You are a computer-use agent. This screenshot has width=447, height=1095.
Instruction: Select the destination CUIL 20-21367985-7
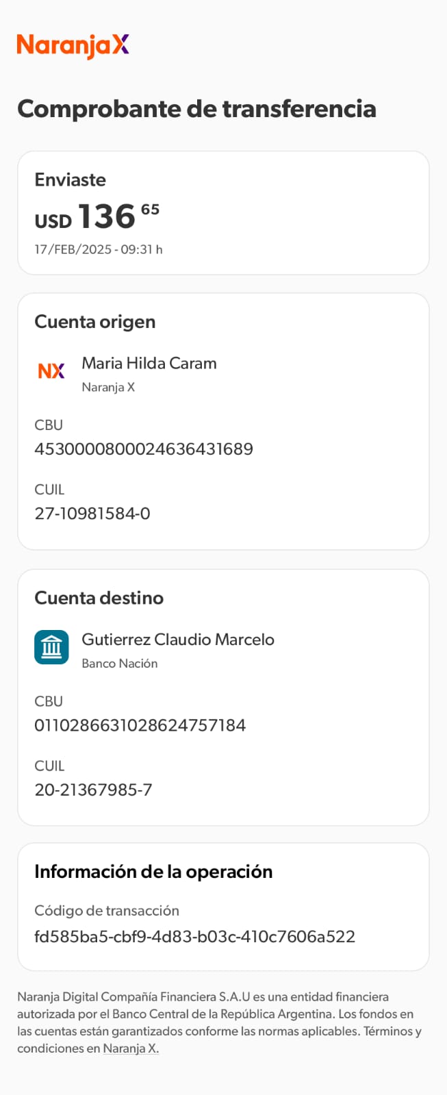[93, 790]
